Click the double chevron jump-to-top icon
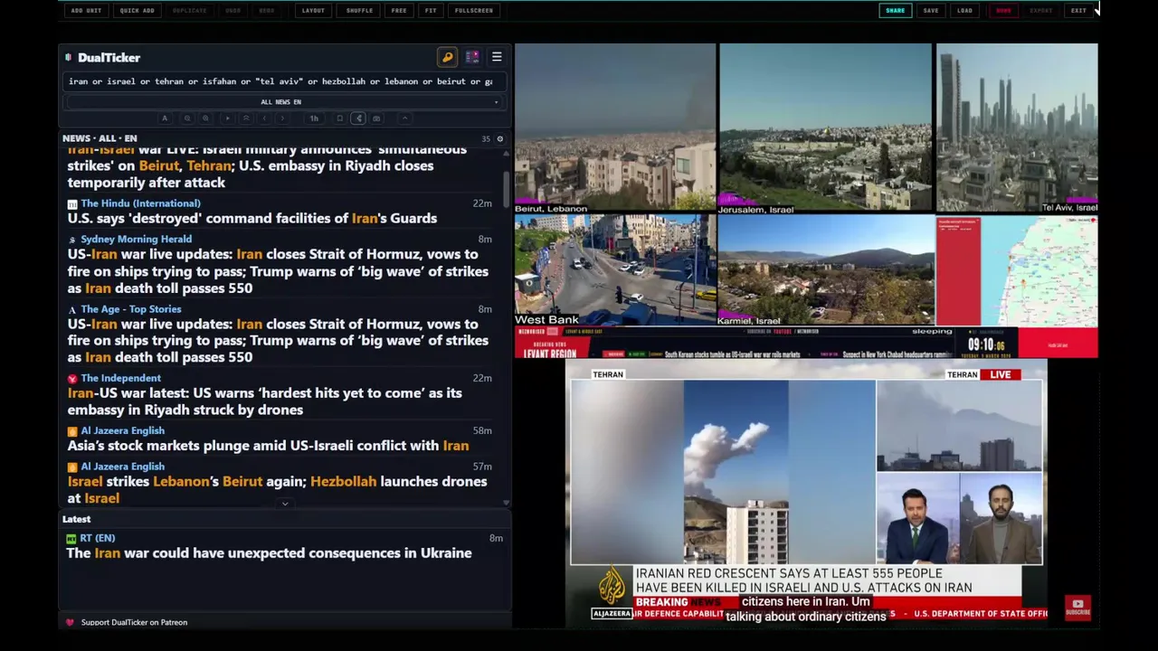 pos(246,118)
